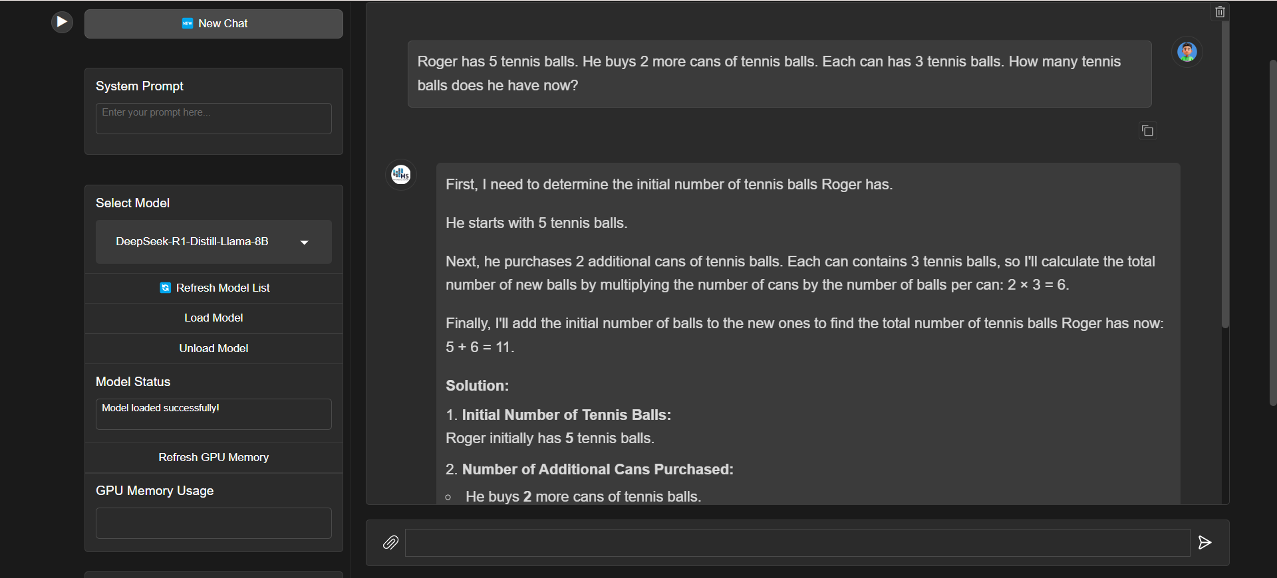Click the refresh icon on Refresh Model List
This screenshot has height=578, width=1277.
(165, 288)
